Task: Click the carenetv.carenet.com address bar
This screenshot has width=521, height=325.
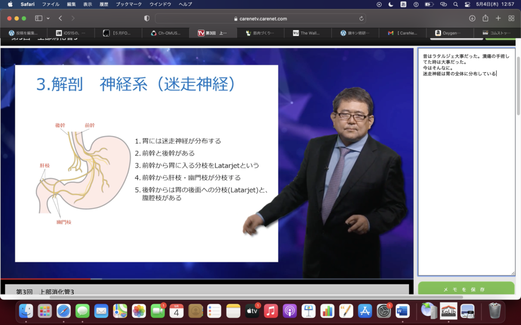Action: (x=260, y=18)
